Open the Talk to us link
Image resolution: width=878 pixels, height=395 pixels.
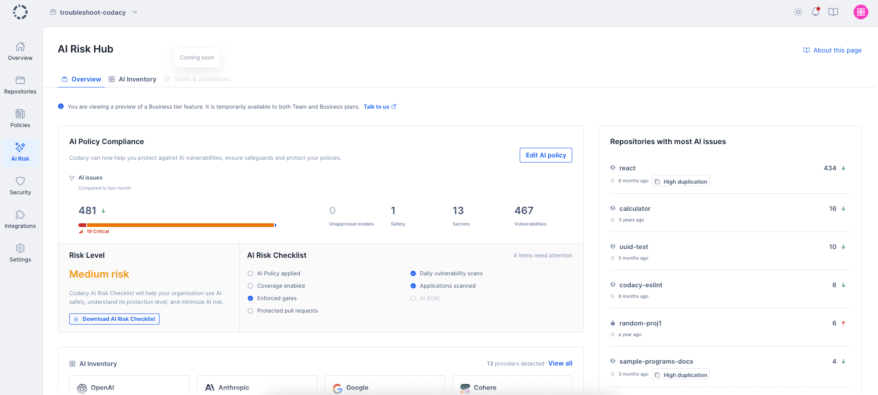tap(380, 107)
